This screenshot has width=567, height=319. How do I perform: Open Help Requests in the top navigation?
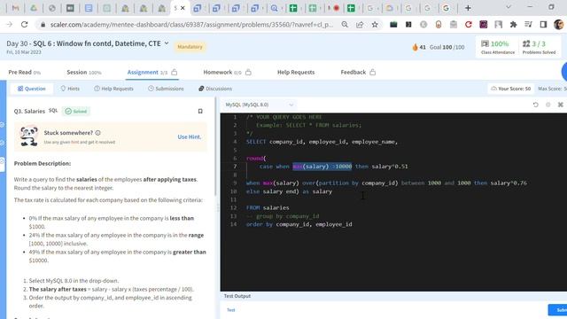click(x=296, y=73)
